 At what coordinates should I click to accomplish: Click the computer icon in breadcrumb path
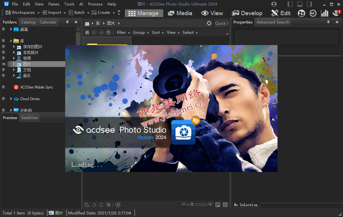87,24
